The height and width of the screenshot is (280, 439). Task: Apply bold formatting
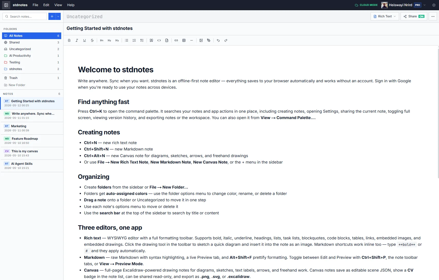[x=69, y=40]
